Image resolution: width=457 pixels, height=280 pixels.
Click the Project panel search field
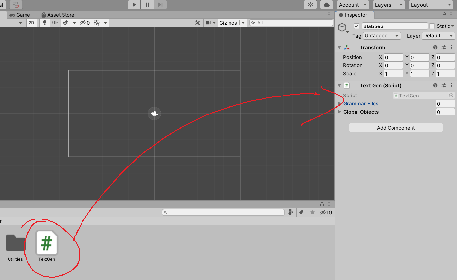click(x=224, y=213)
